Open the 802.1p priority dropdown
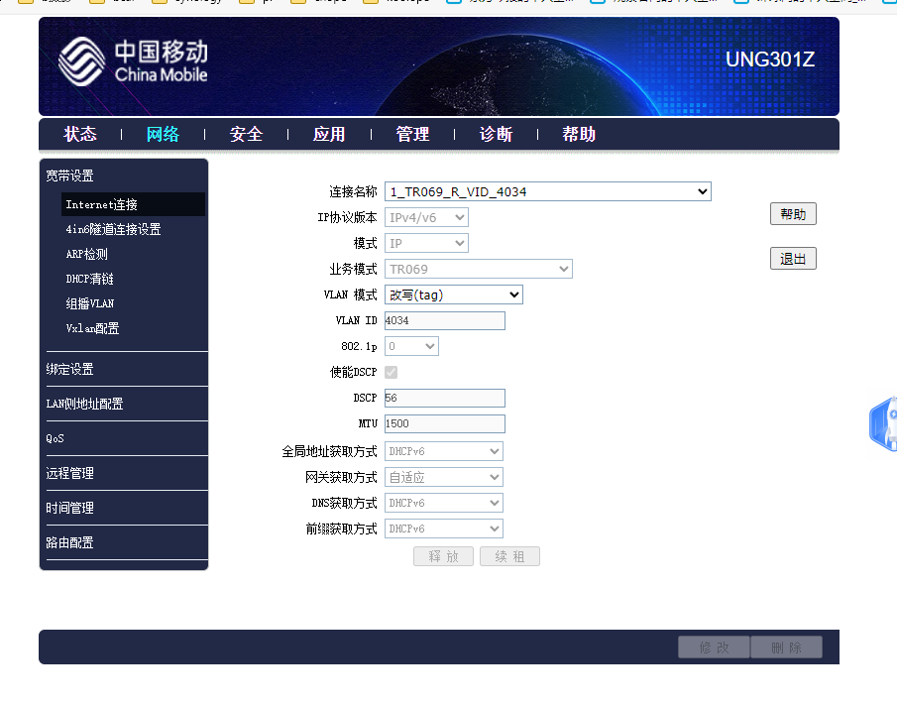The height and width of the screenshot is (706, 897). pyautogui.click(x=411, y=346)
